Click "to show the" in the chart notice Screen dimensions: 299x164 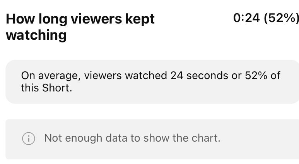(160, 138)
